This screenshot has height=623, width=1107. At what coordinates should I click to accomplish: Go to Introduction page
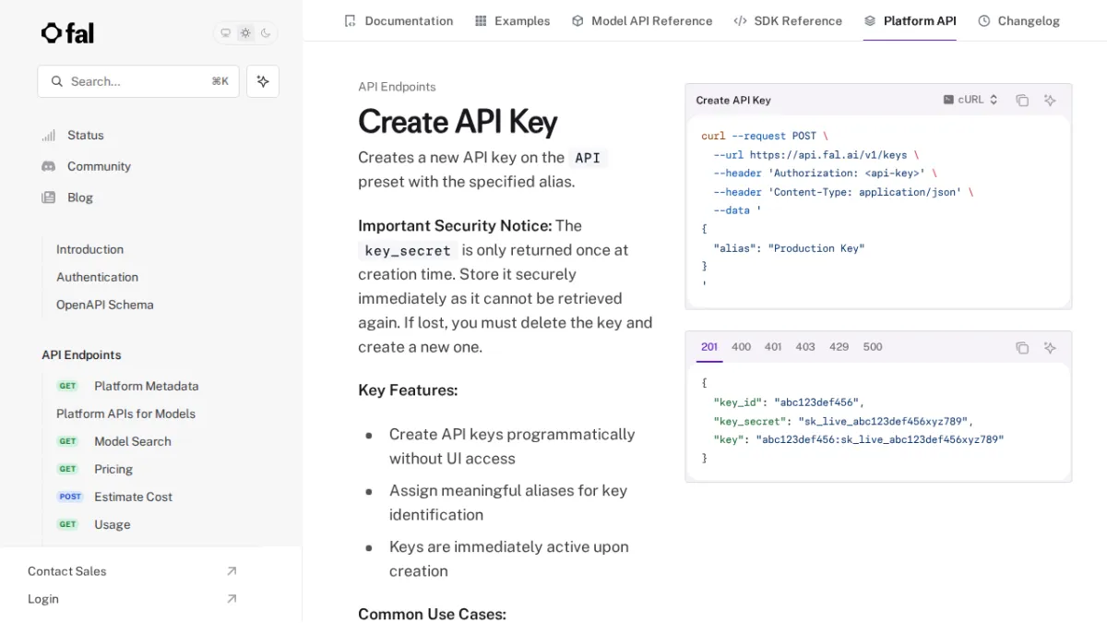(89, 249)
